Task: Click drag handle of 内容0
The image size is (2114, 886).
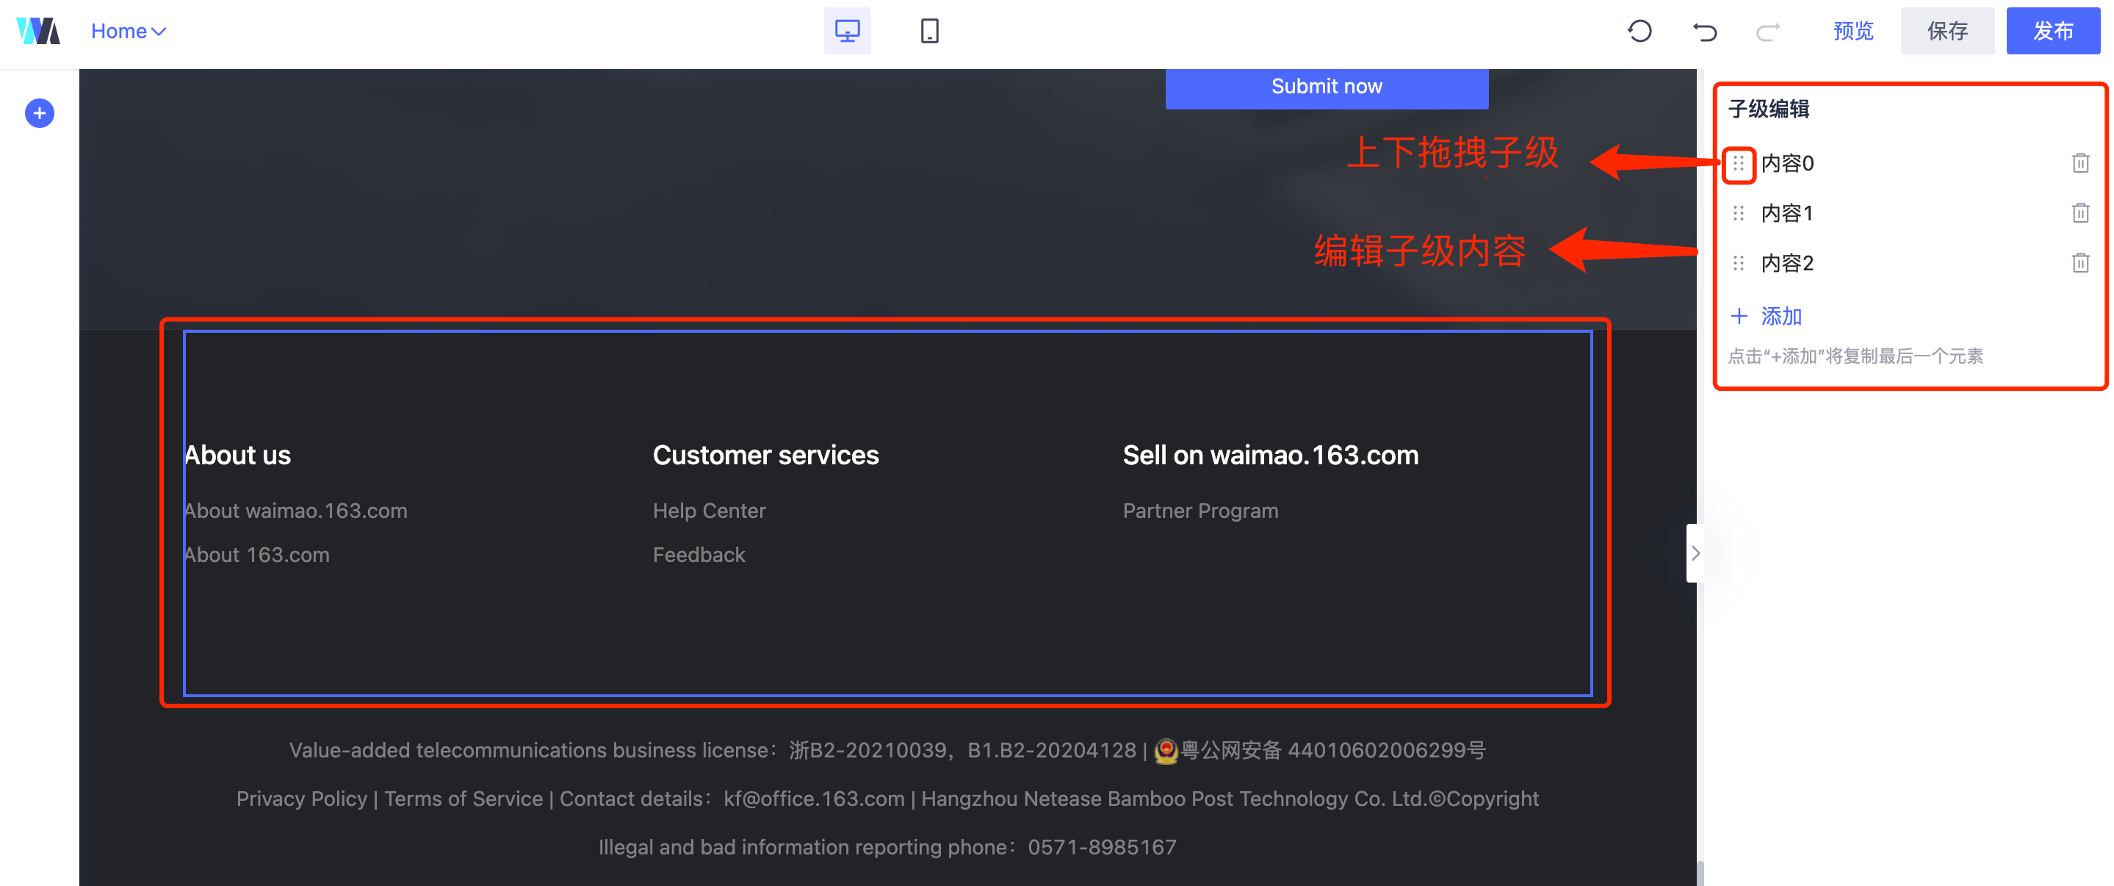Action: pos(1738,165)
